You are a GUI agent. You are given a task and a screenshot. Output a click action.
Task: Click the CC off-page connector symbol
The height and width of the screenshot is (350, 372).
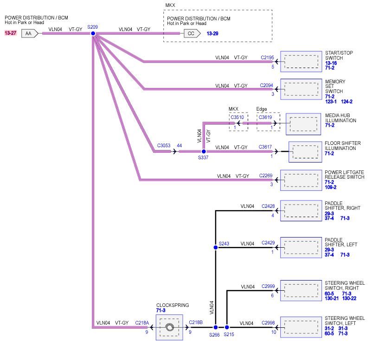(191, 33)
